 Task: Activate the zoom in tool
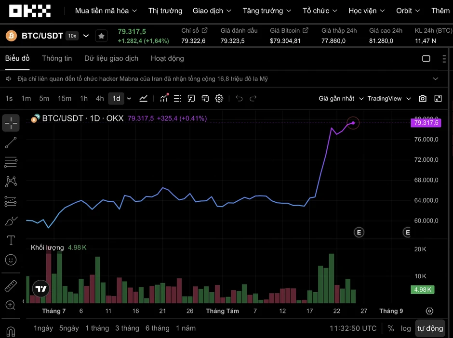point(11,305)
